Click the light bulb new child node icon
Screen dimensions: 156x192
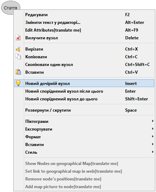click(x=18, y=83)
